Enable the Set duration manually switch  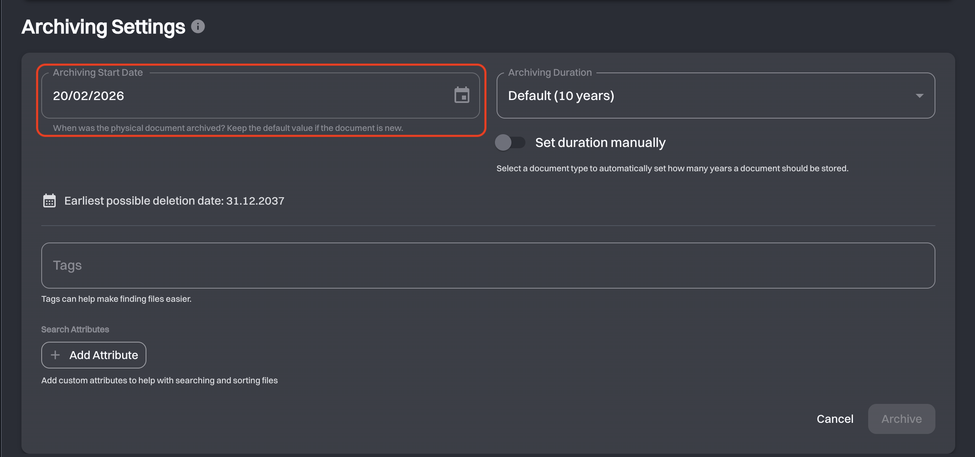pos(510,142)
